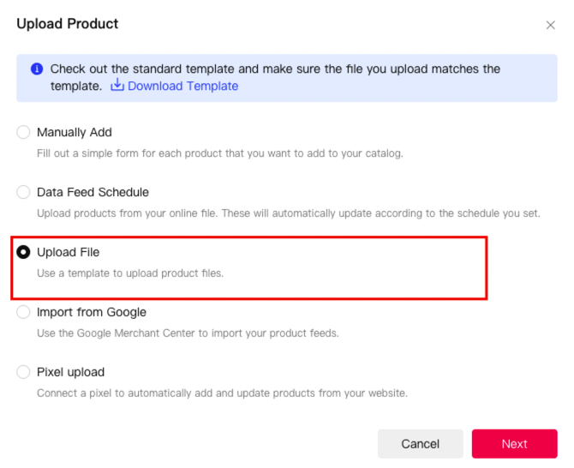This screenshot has height=468, width=574.
Task: Click the 'Connect a pixel' description text
Action: [x=222, y=393]
